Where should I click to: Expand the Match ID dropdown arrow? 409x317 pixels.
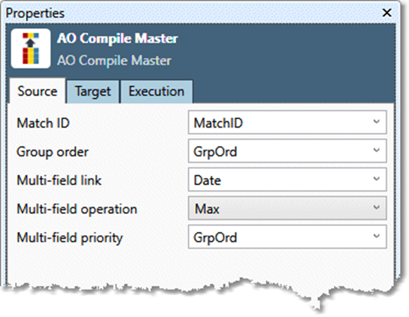(x=376, y=122)
